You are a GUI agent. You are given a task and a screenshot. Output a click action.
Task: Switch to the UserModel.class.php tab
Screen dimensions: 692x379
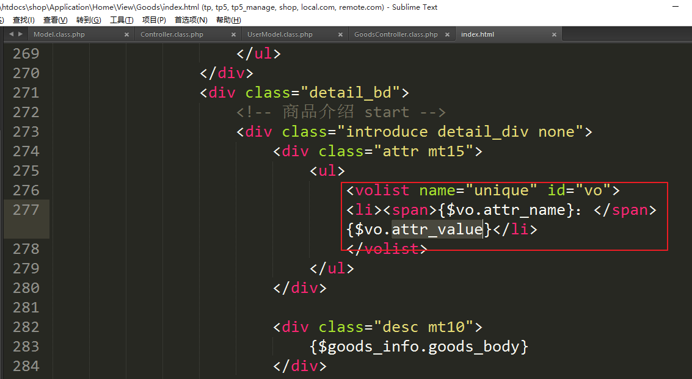280,35
